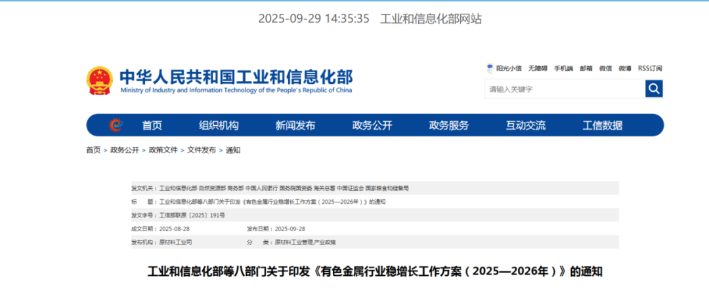The image size is (709, 308).
Task: Open the 微博 link in top bar
Action: click(625, 68)
